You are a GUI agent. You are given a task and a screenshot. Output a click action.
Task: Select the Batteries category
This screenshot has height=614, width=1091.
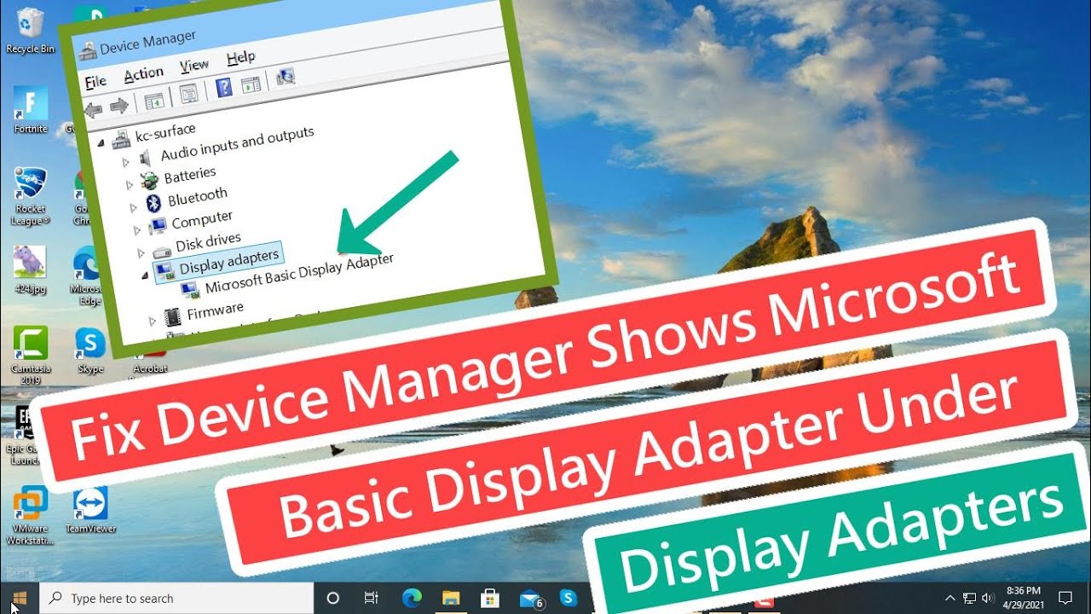pyautogui.click(x=190, y=175)
